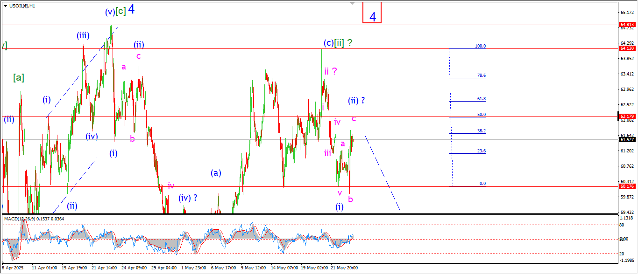Select the Fibonacci 50.0 level label

coord(481,114)
